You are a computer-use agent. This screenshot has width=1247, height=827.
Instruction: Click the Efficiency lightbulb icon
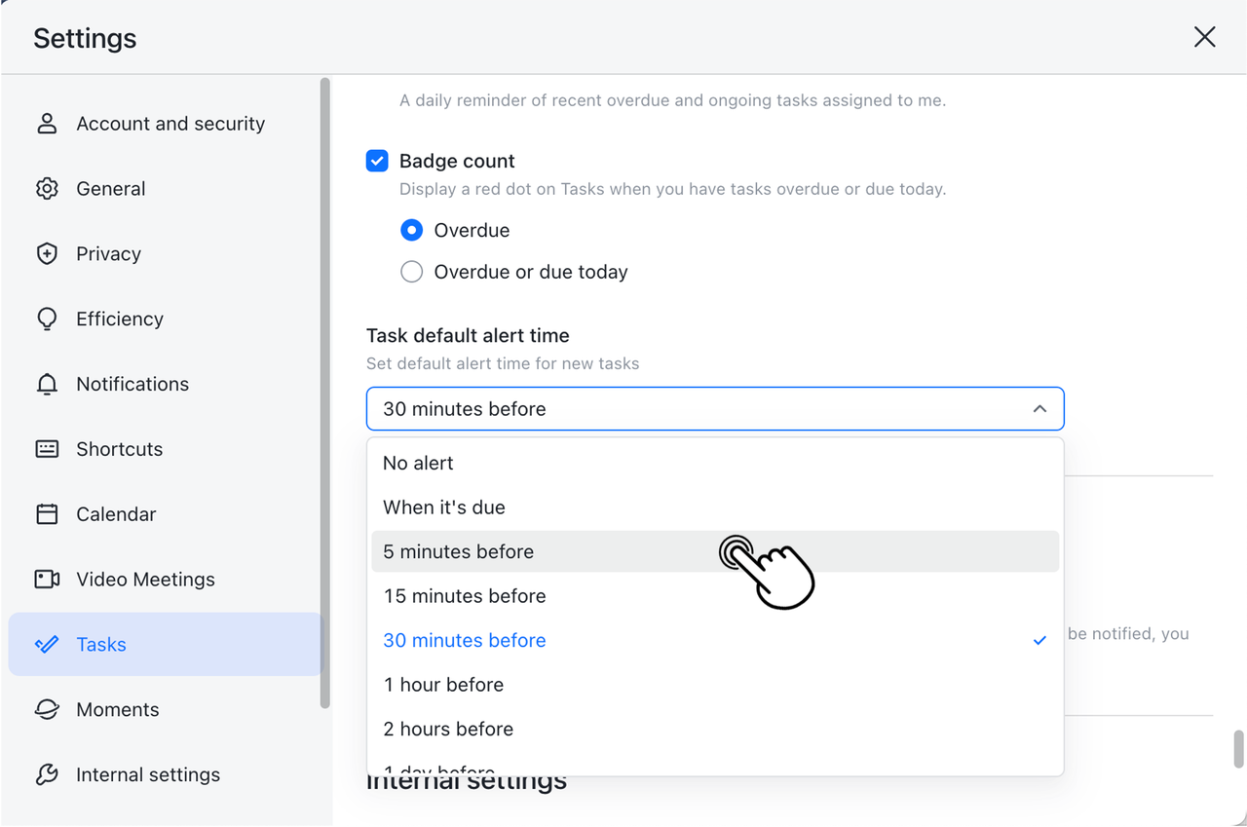tap(47, 320)
